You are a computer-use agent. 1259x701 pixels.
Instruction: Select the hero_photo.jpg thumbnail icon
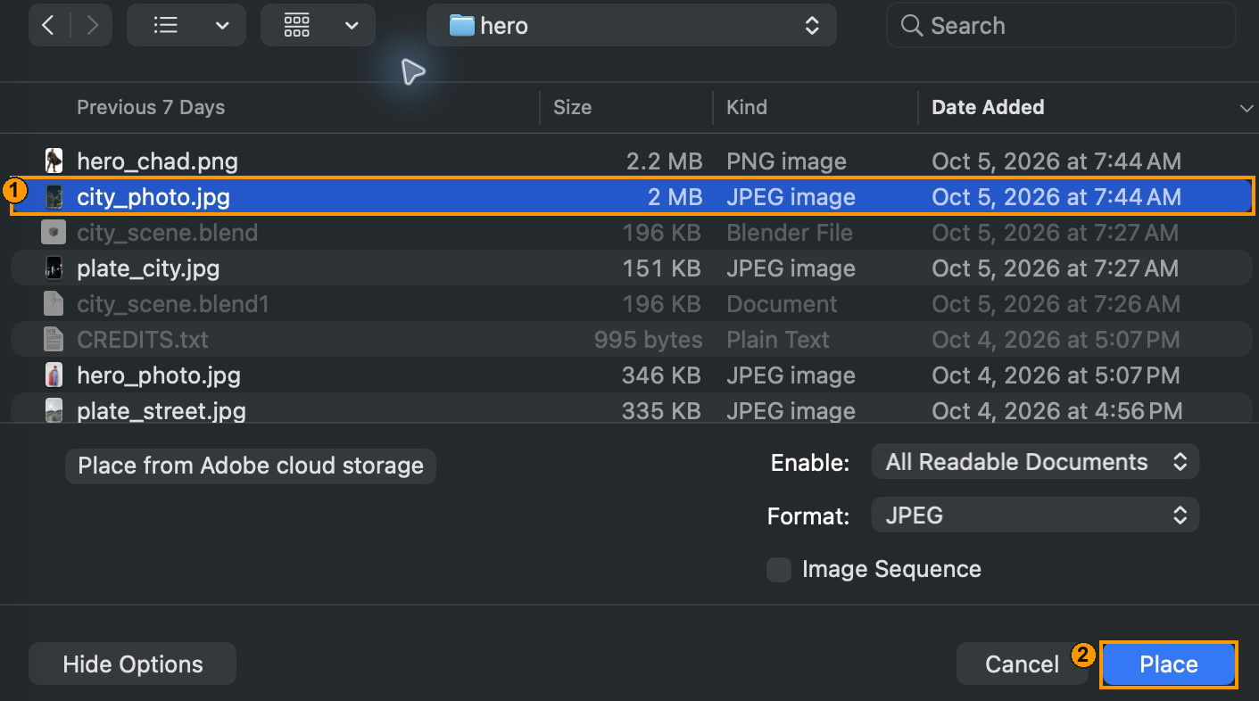[54, 375]
